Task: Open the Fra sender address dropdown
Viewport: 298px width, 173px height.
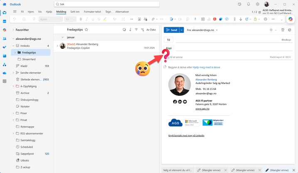Action: (x=202, y=30)
